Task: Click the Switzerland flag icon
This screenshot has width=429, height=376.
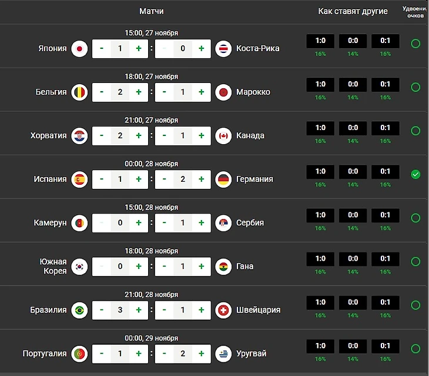Action: (223, 310)
